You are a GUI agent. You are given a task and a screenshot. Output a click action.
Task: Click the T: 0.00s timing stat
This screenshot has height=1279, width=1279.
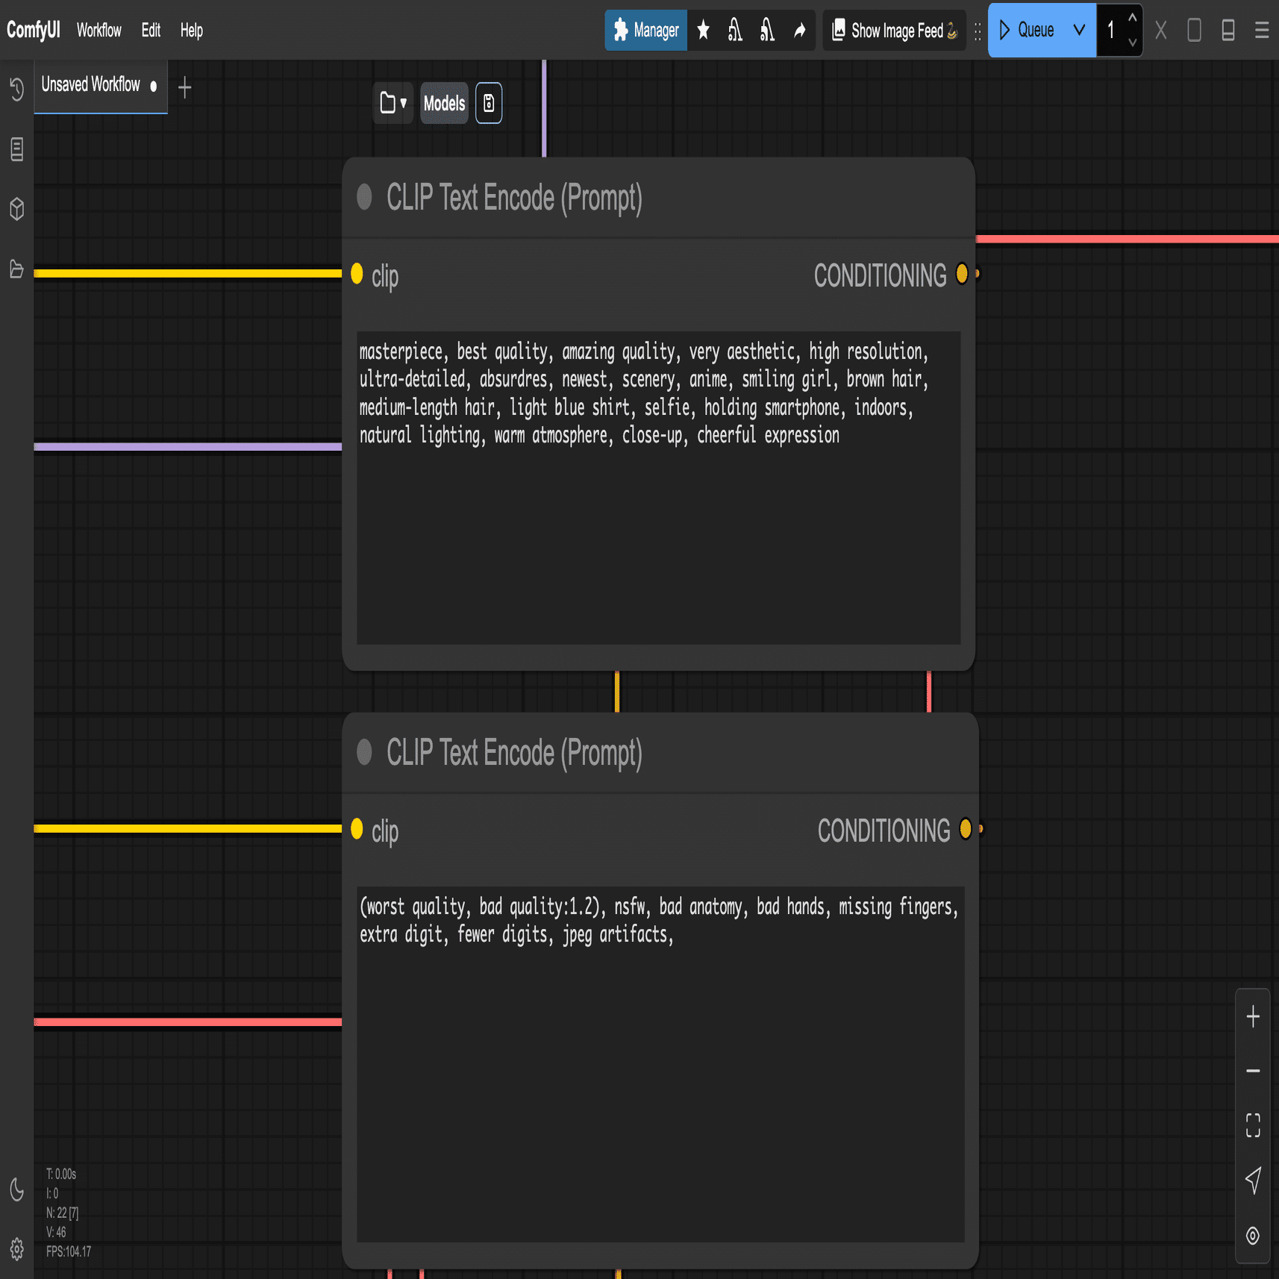click(x=61, y=1174)
